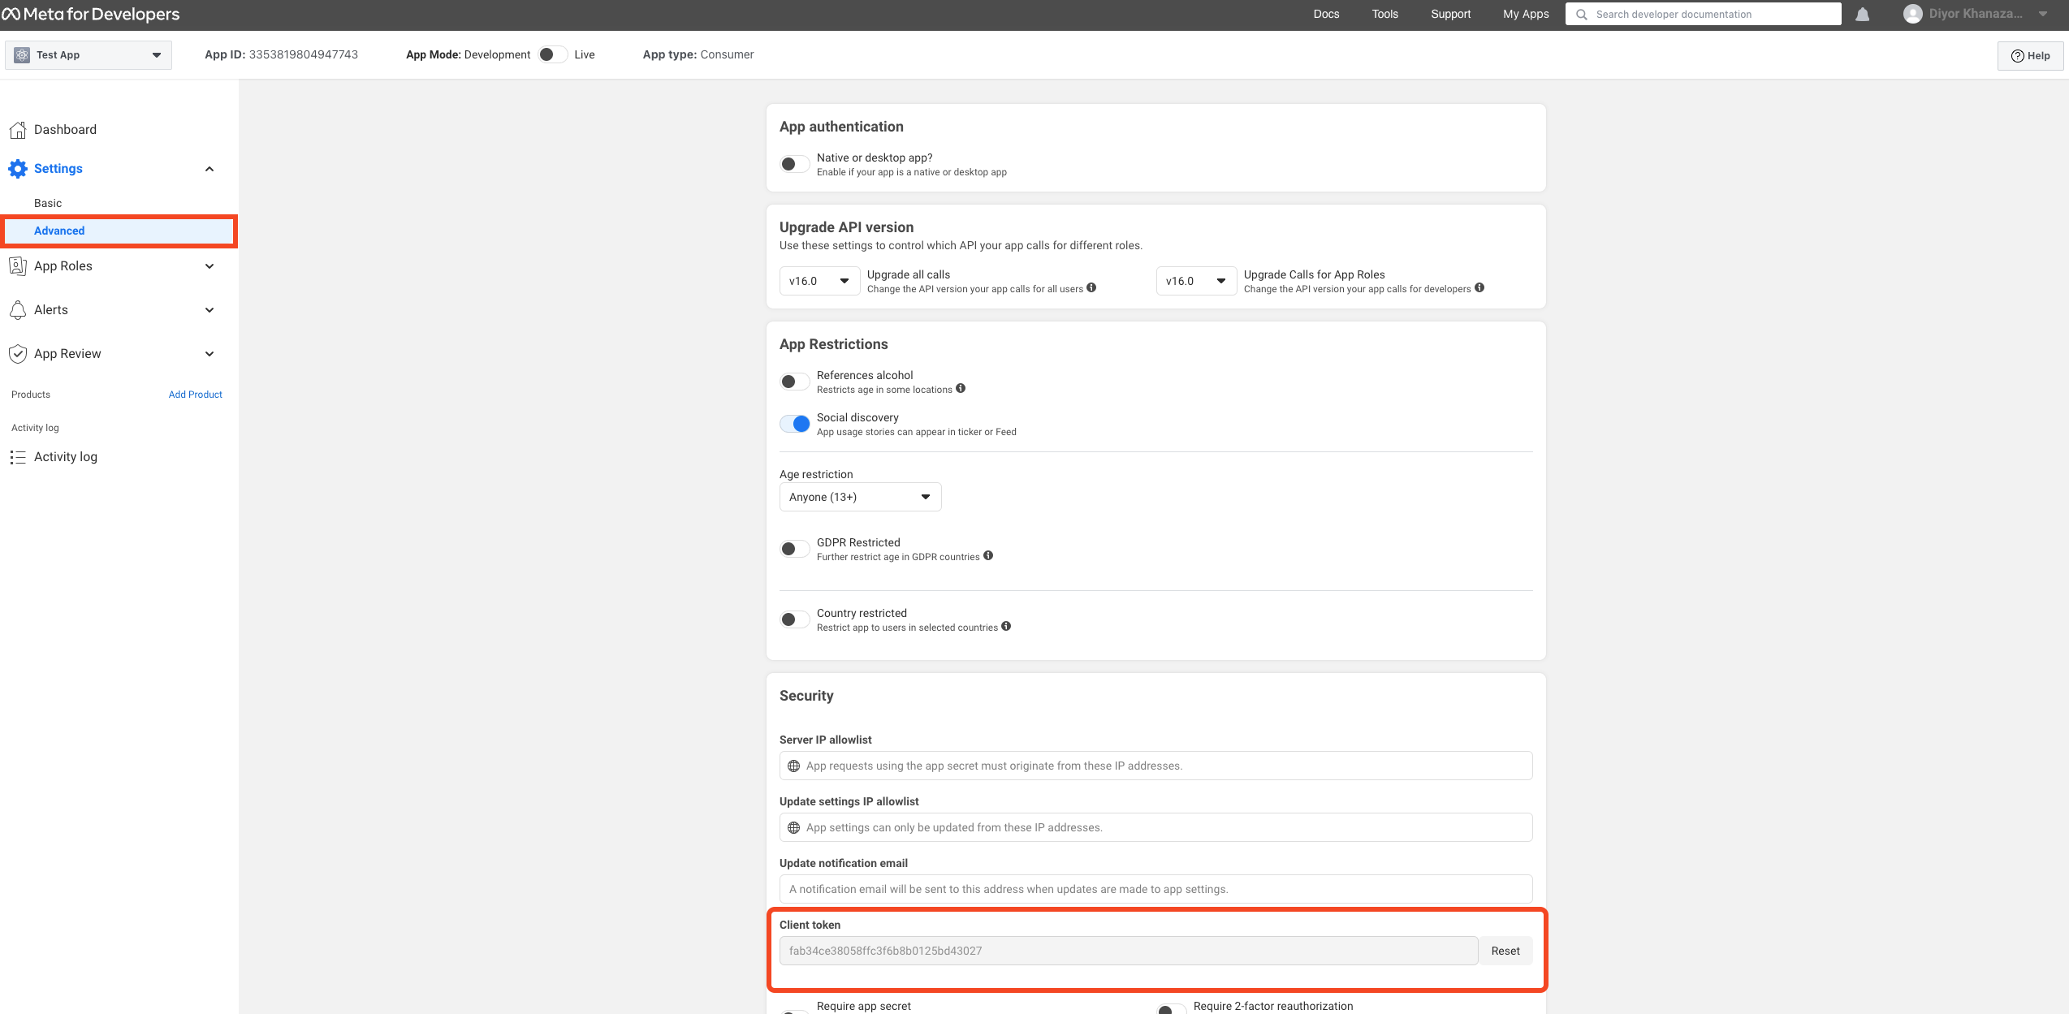Click the Server IP allowlist field
This screenshot has height=1014, width=2069.
(x=1155, y=766)
